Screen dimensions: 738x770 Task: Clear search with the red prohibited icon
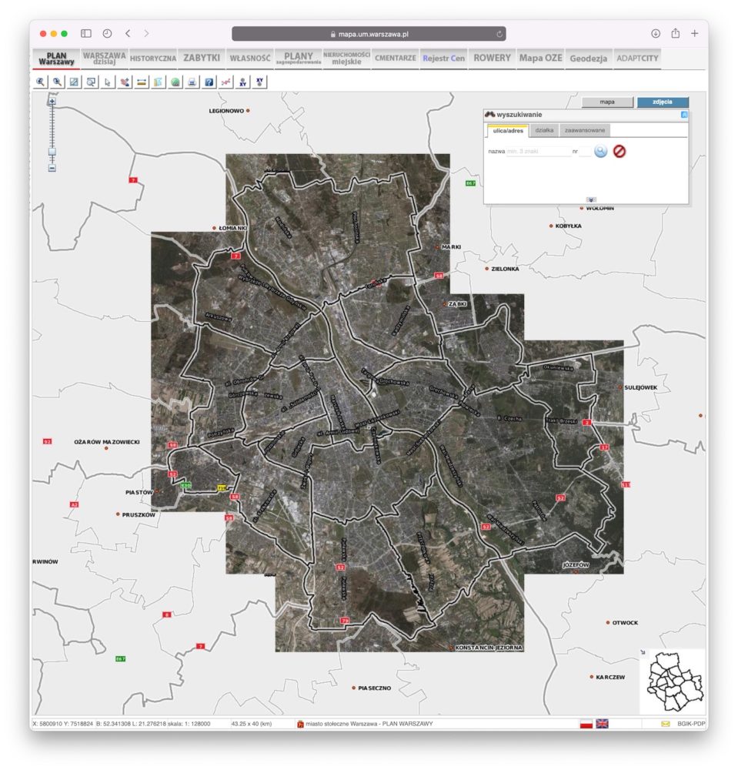point(619,151)
